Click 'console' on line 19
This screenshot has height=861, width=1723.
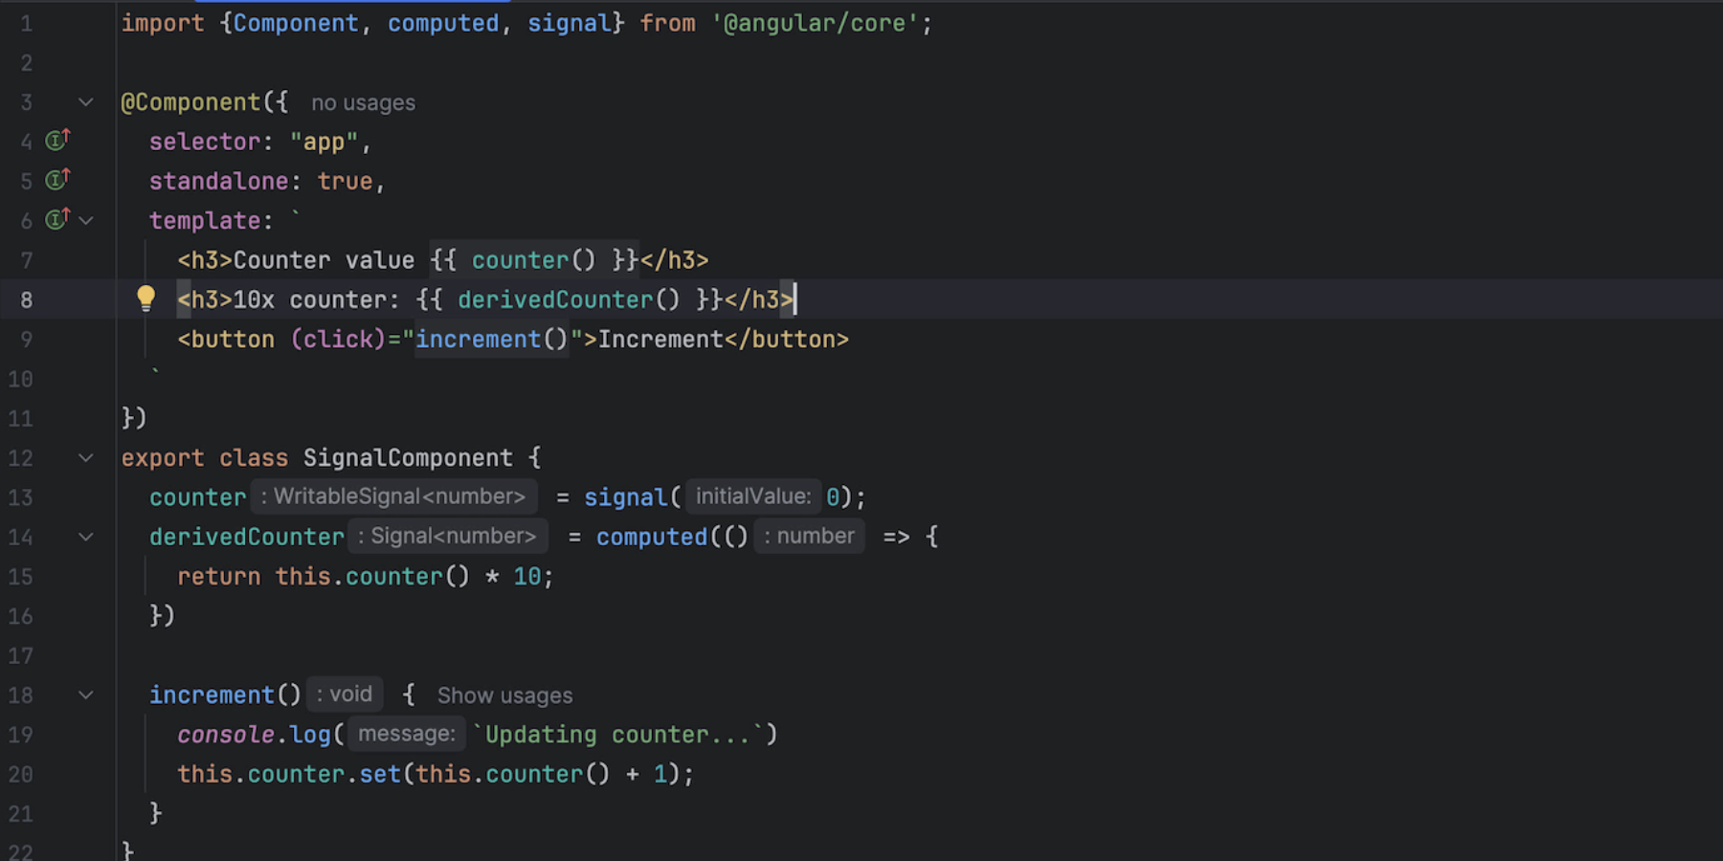[x=226, y=735]
